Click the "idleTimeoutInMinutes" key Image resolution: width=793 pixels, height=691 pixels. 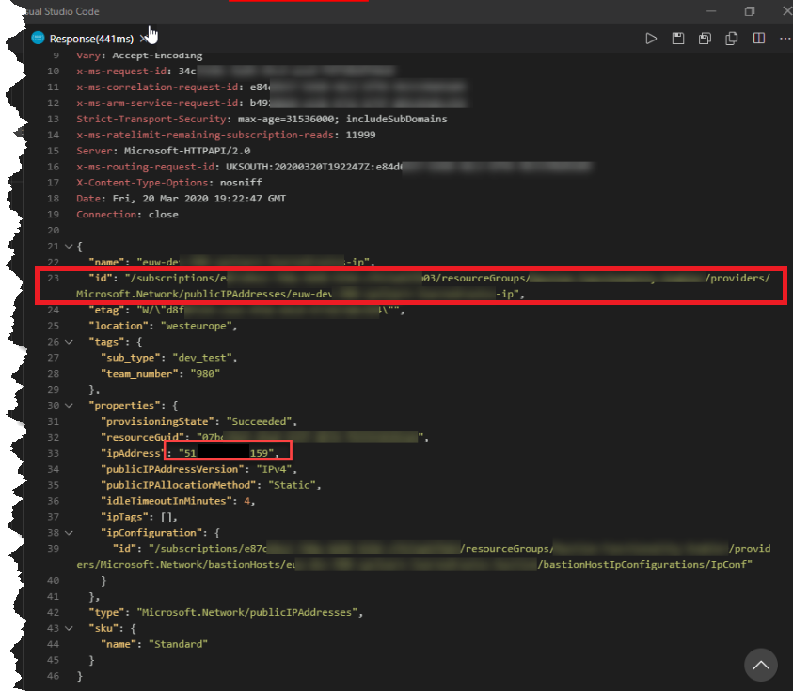click(167, 501)
